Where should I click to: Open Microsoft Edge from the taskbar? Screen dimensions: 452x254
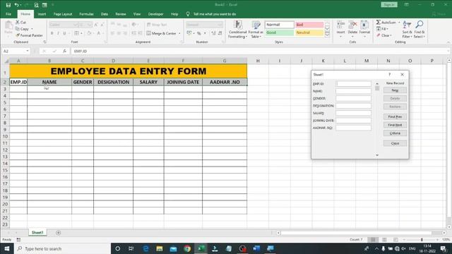click(x=145, y=248)
